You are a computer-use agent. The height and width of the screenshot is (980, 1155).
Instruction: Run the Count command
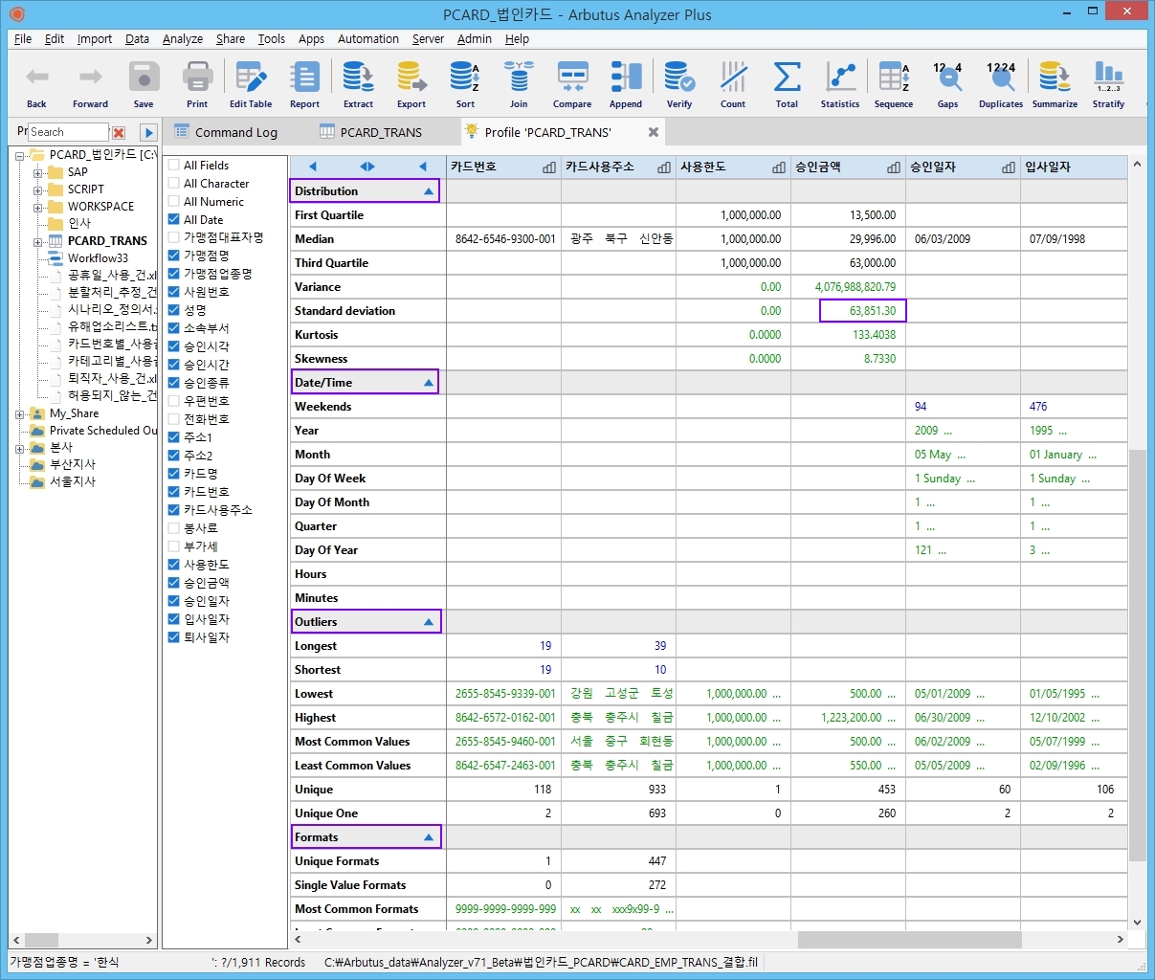tap(733, 82)
